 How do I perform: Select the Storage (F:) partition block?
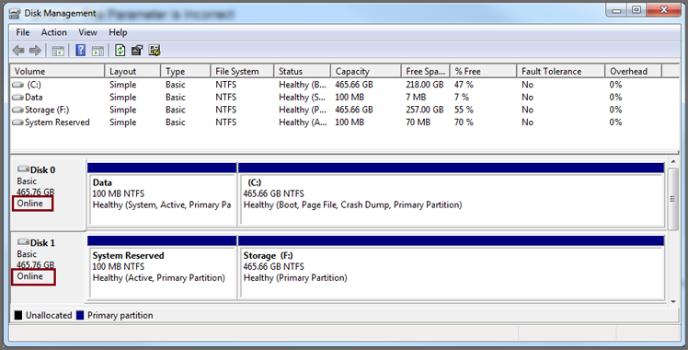coord(451,268)
